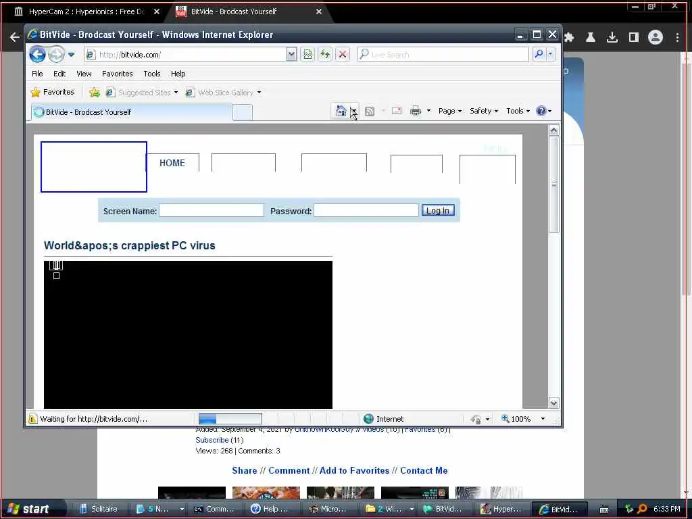This screenshot has width=692, height=519.
Task: Click the Comment link in background page
Action: (x=289, y=470)
